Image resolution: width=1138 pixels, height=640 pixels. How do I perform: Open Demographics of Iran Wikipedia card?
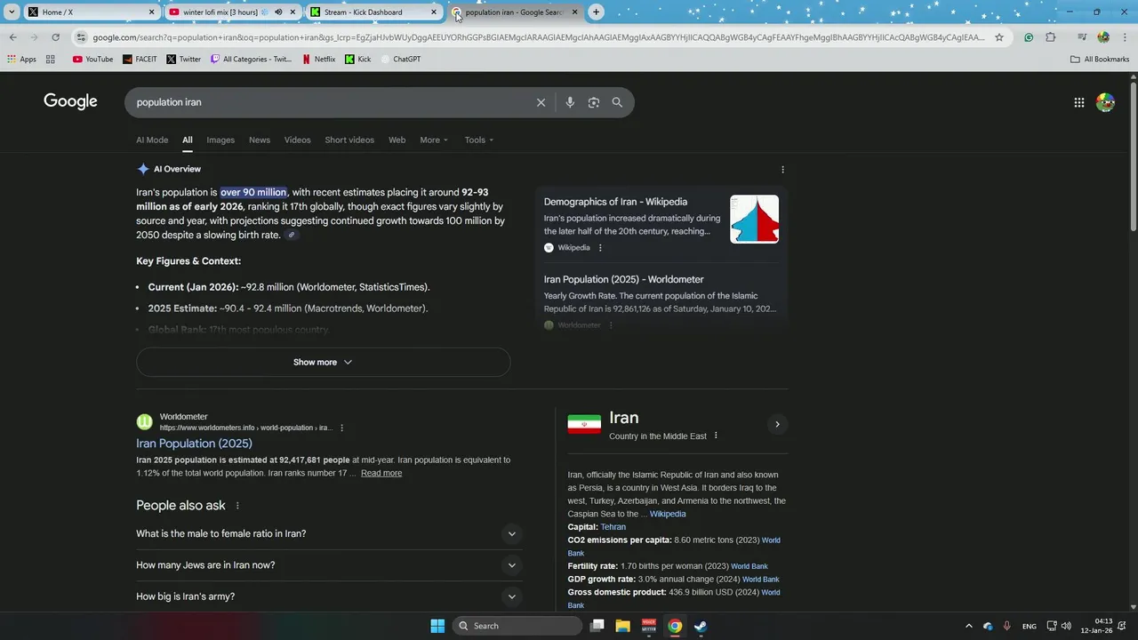pos(615,202)
